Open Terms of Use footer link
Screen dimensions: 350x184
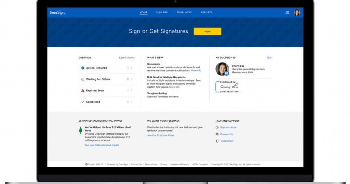point(151,165)
